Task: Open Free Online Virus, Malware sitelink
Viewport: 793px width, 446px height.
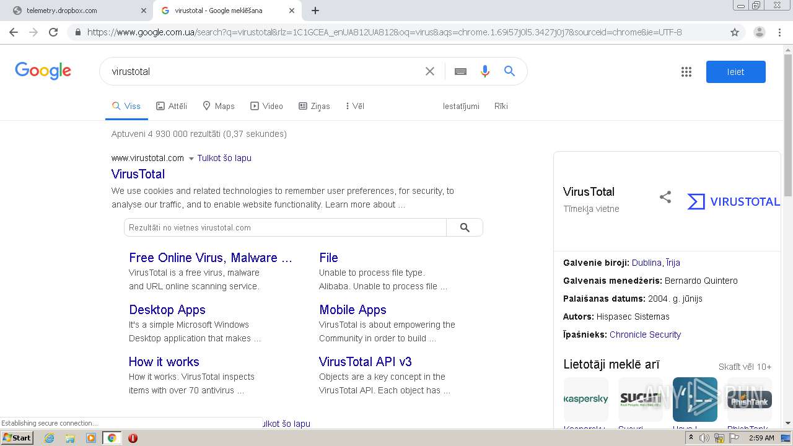Action: (x=211, y=258)
